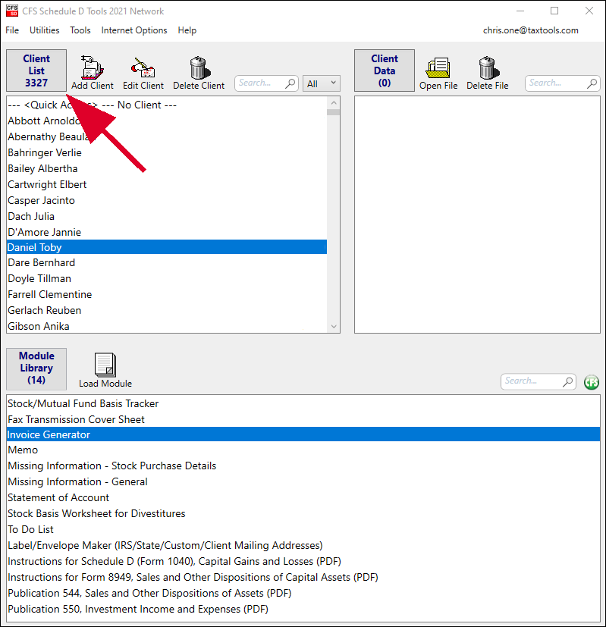The height and width of the screenshot is (627, 606).
Task: Click the module library search magnifier
Action: coord(567,381)
